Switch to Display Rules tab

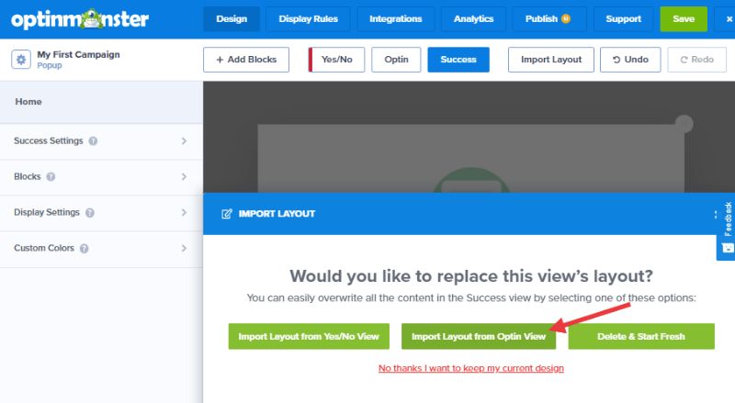click(308, 19)
